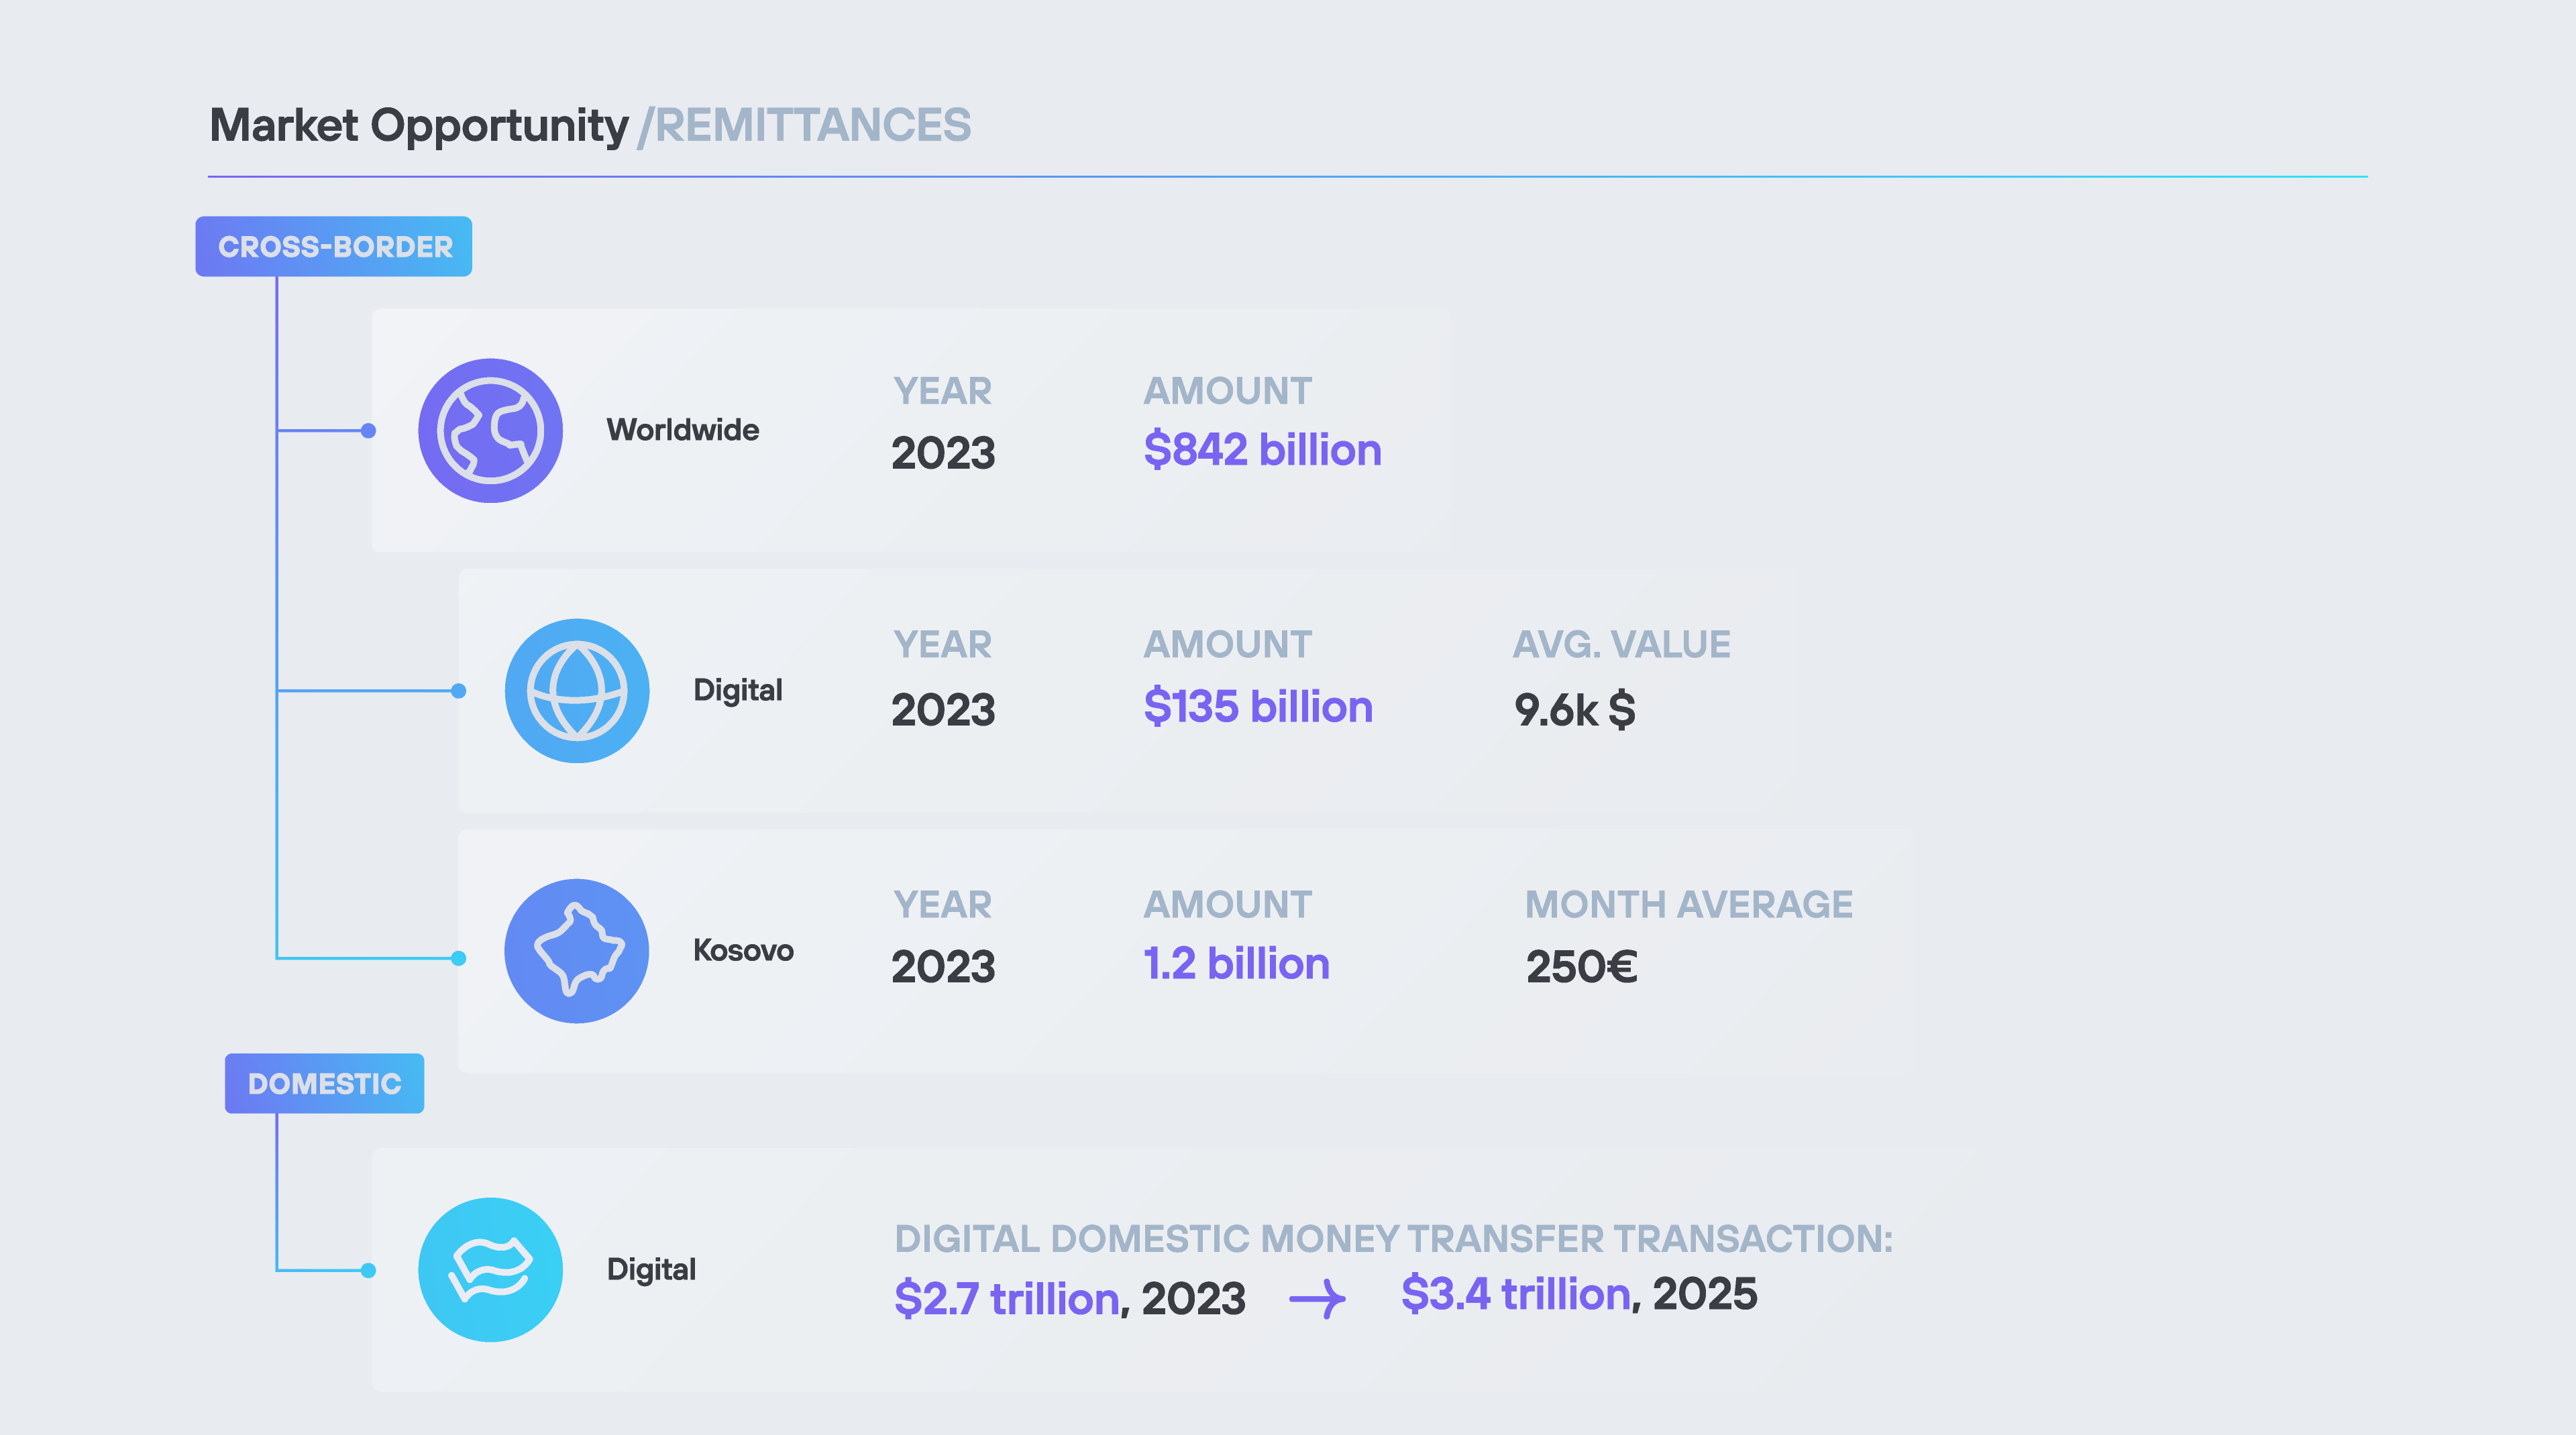Click the domestic Digital flag icon
The height and width of the screenshot is (1435, 2576).
click(490, 1269)
